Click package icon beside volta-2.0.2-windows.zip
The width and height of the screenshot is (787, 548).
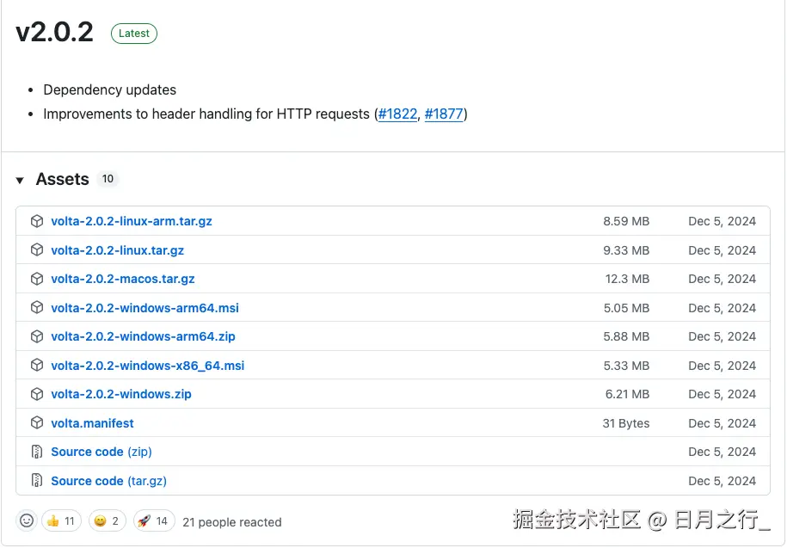[37, 394]
